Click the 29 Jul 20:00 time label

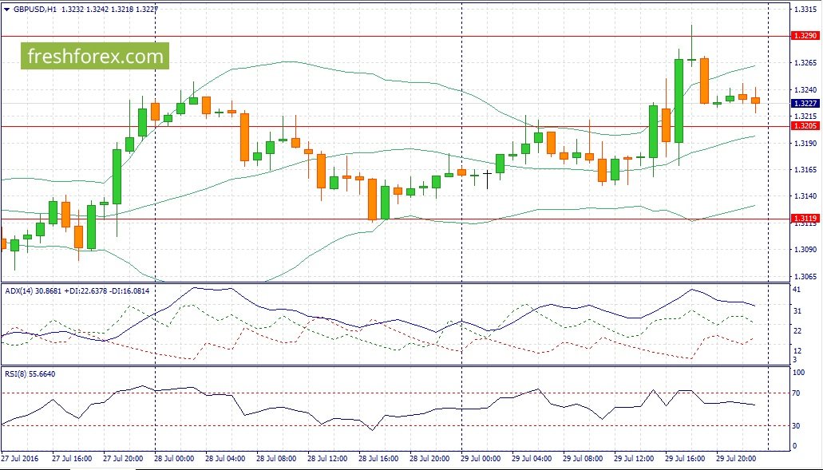[737, 458]
